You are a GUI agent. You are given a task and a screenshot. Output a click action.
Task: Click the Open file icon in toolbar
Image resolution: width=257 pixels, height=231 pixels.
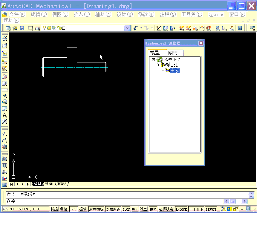(x=15, y=28)
